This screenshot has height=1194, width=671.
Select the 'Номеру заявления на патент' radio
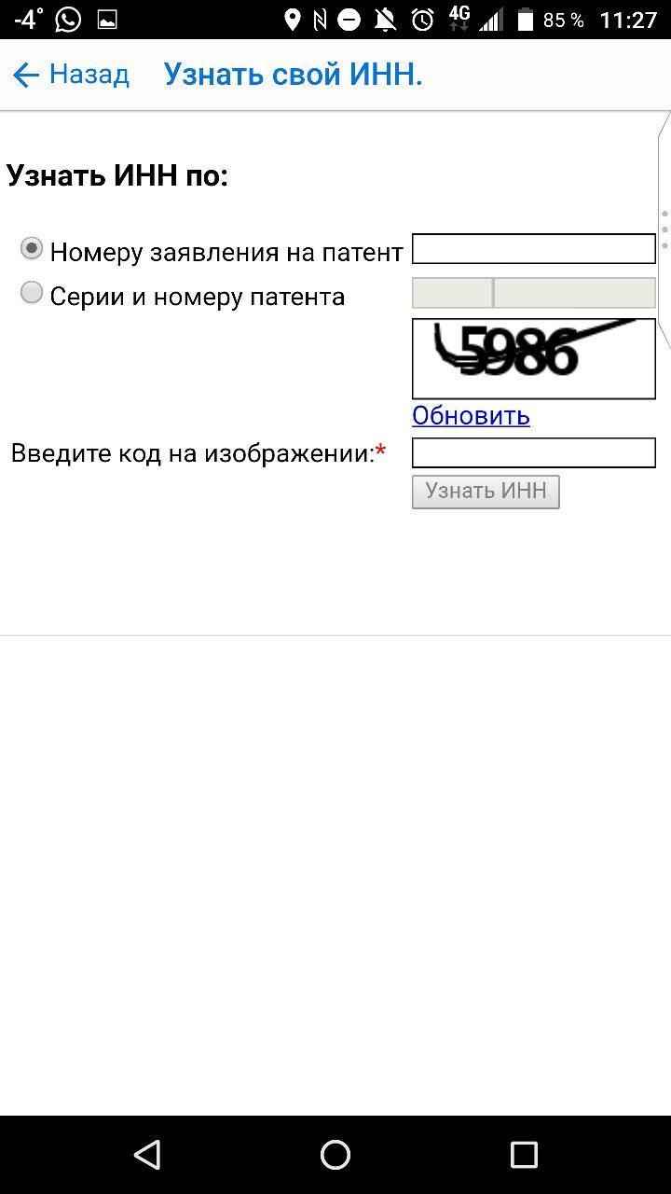(x=32, y=249)
